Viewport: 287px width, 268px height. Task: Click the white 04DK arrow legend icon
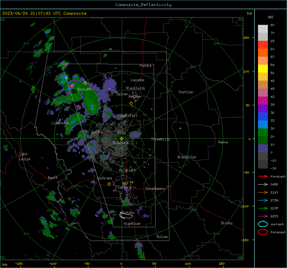263,185
